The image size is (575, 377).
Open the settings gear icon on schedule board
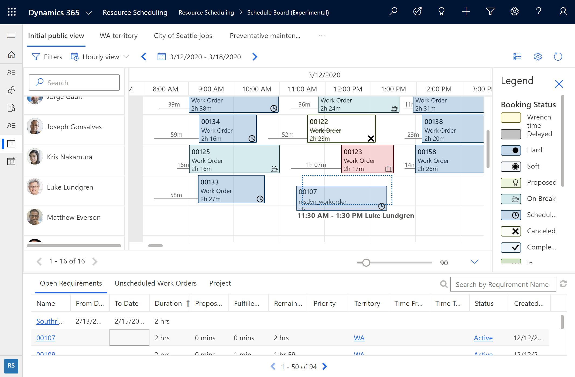[x=538, y=56]
